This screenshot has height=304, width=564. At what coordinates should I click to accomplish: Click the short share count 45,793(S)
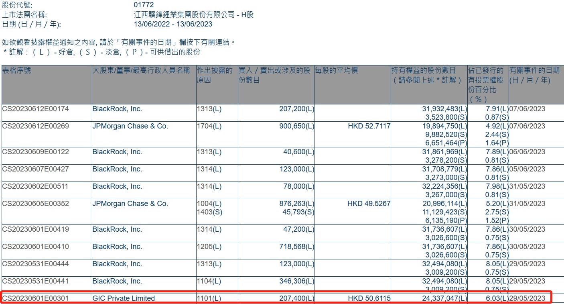(298, 212)
